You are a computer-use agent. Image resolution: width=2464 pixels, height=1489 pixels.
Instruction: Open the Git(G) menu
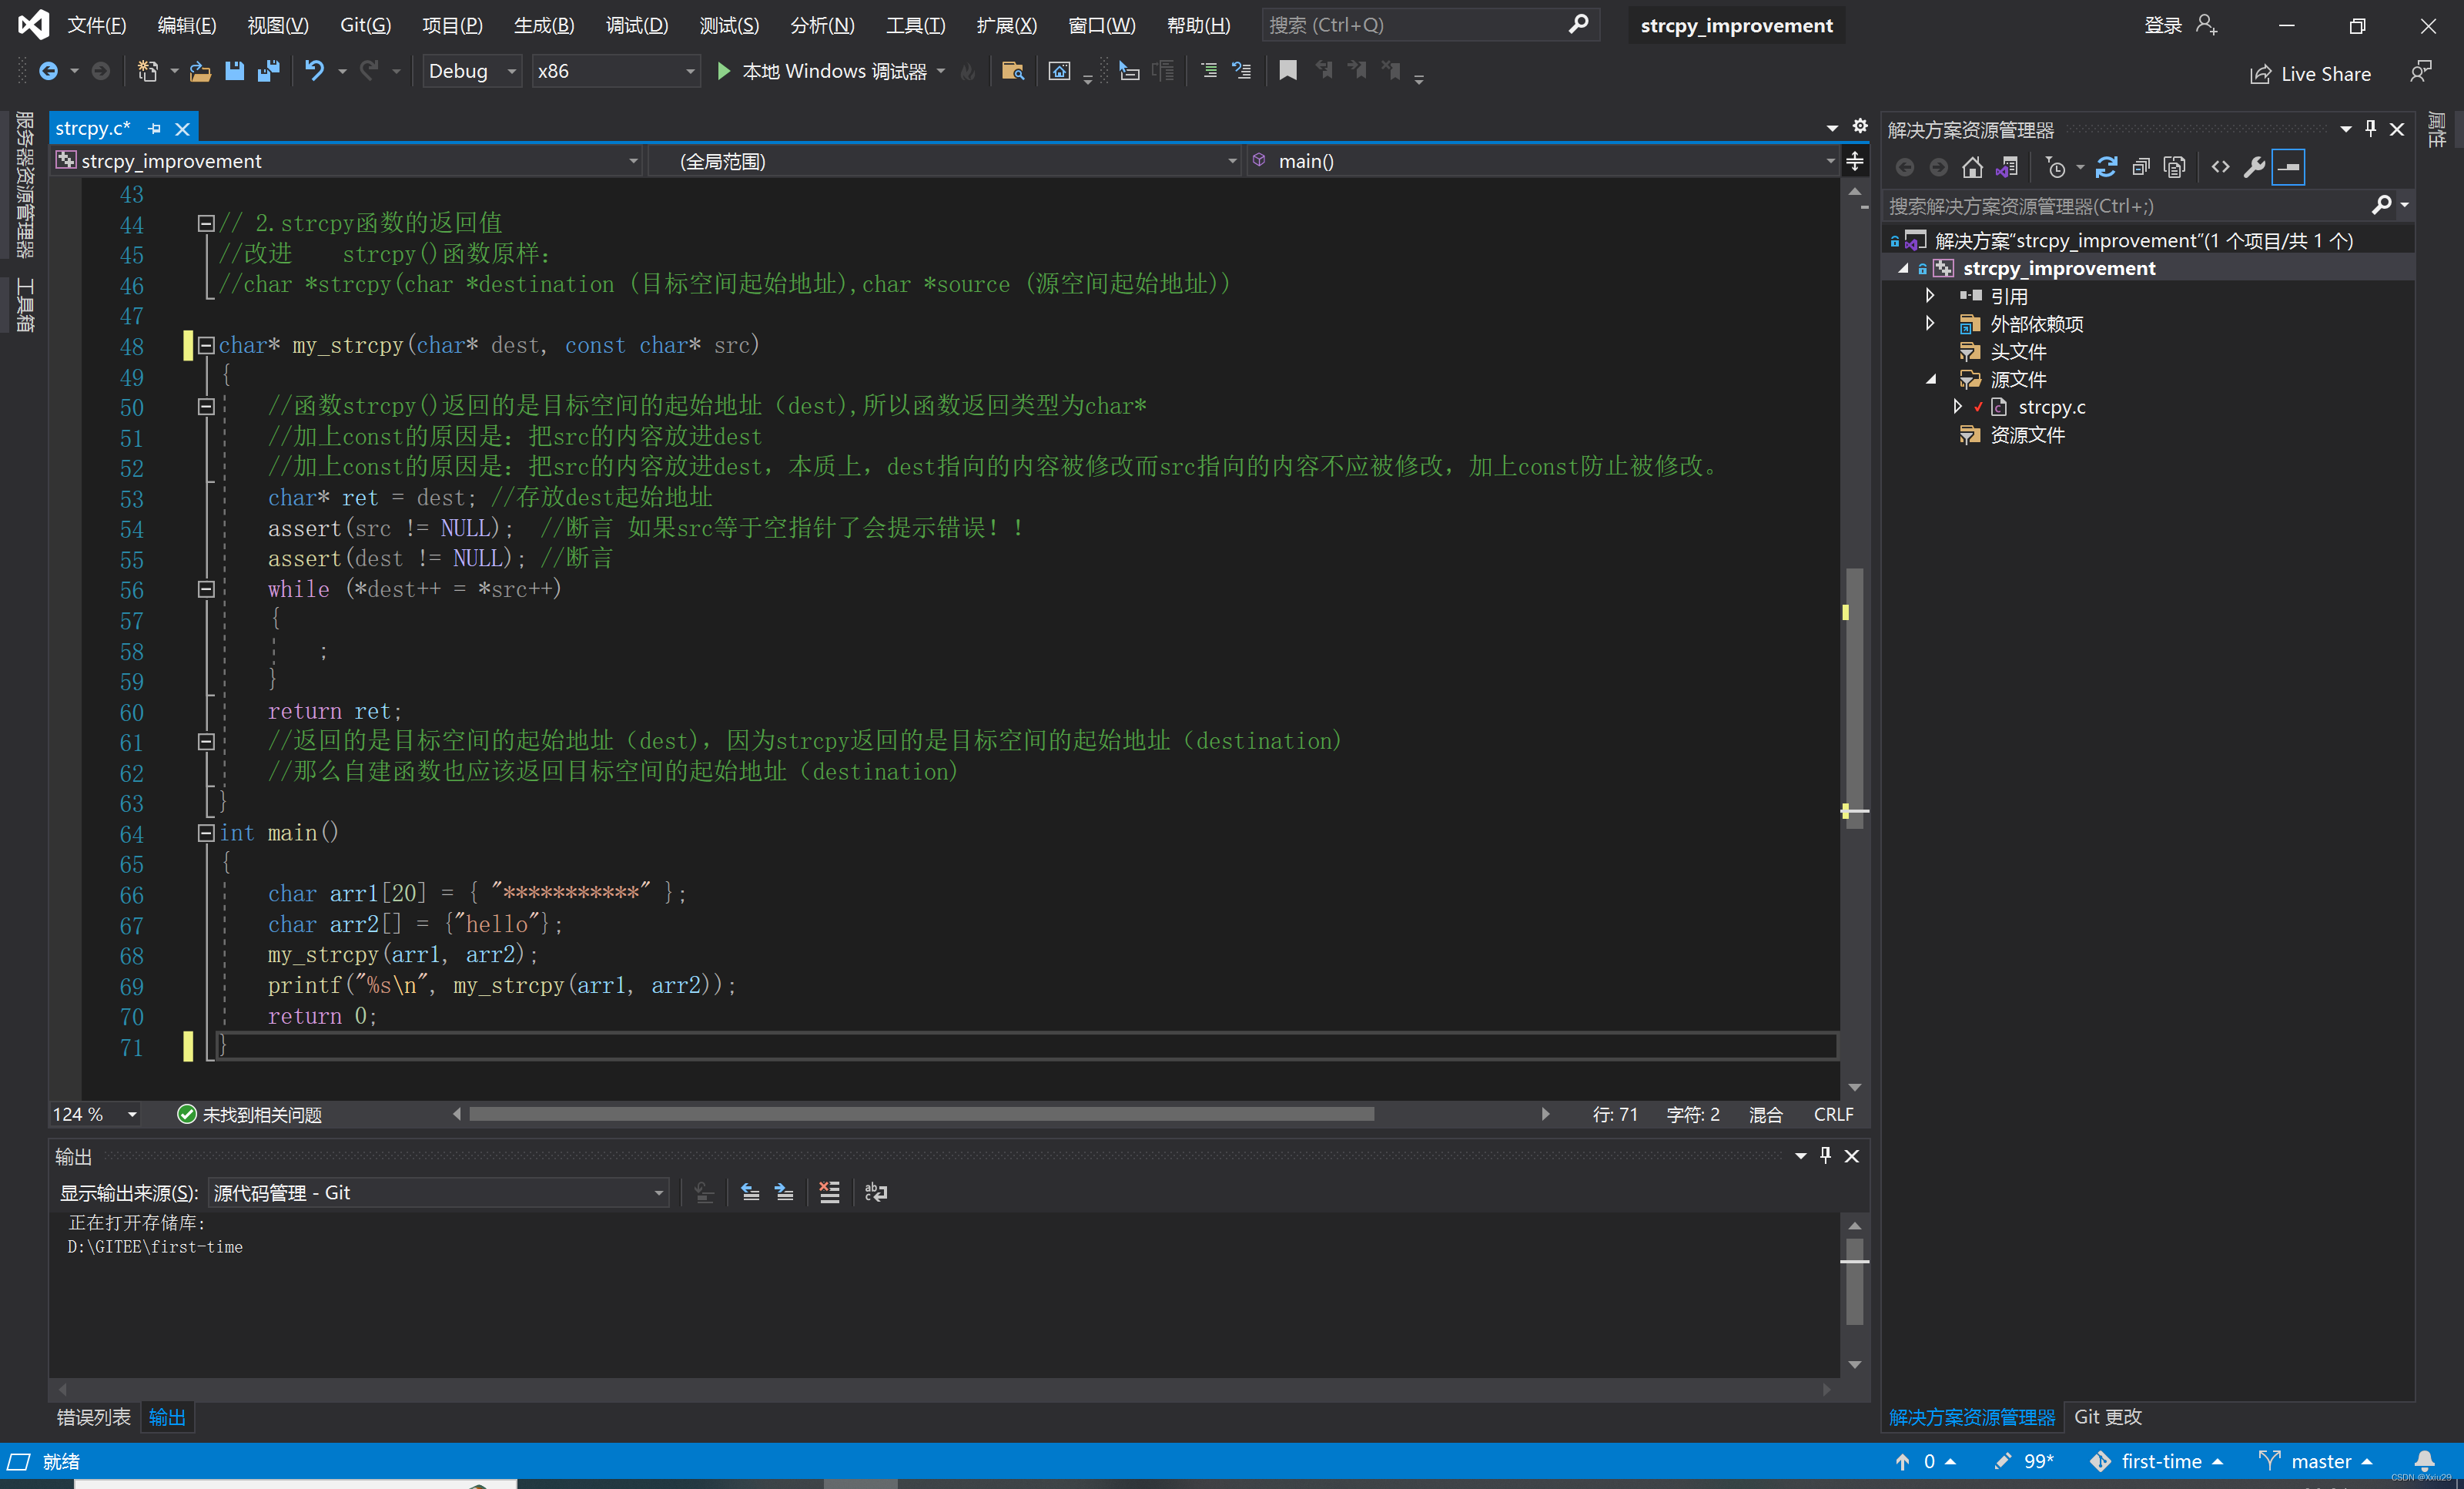(x=364, y=25)
